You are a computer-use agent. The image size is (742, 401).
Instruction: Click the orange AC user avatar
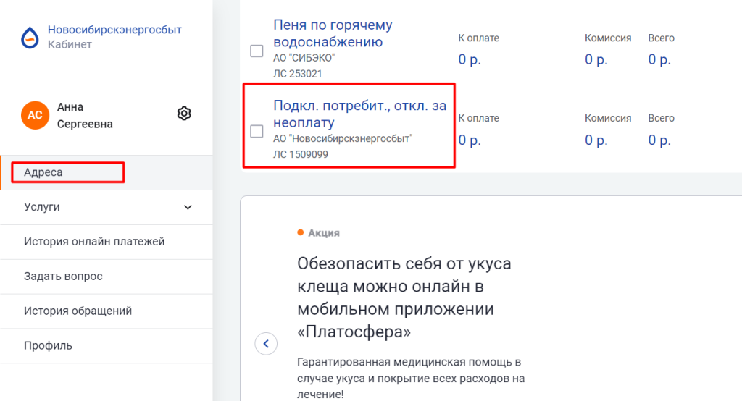click(x=35, y=115)
